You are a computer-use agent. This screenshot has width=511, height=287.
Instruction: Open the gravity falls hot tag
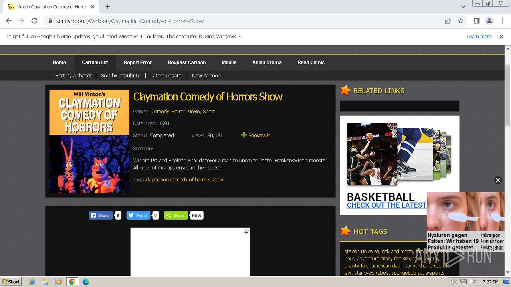[x=357, y=266]
